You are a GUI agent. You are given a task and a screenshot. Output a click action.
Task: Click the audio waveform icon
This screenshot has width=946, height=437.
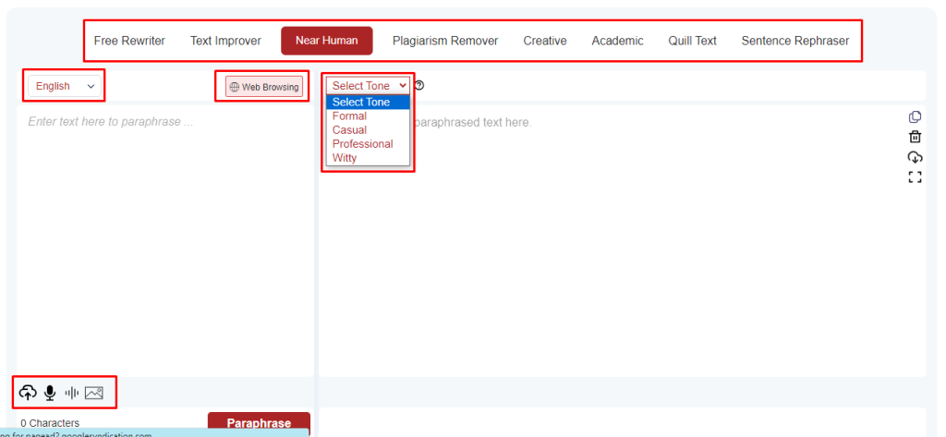tap(71, 393)
